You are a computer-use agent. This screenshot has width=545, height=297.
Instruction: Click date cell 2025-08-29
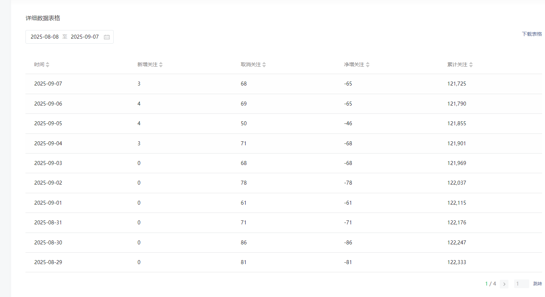[x=48, y=262]
